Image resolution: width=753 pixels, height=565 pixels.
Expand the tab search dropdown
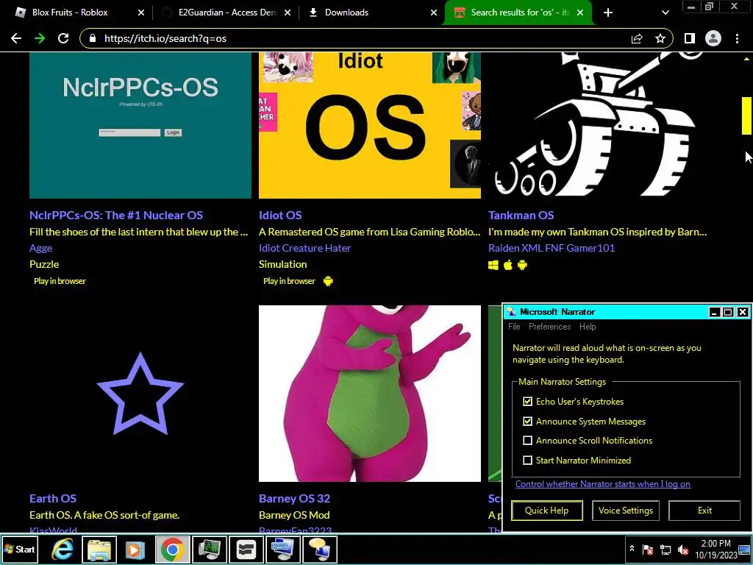665,13
